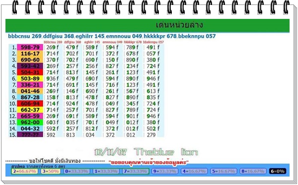Open the ddfgisu 368 formula link
Screen dimensions: 298x185
click(x=59, y=36)
